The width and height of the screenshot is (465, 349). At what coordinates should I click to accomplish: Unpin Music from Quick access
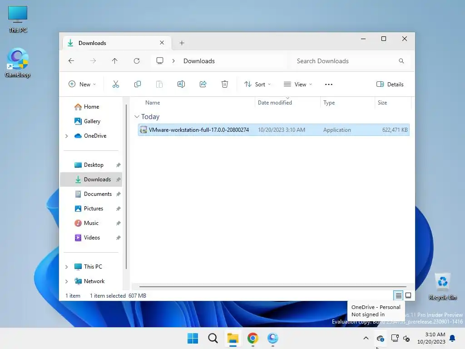pyautogui.click(x=119, y=223)
